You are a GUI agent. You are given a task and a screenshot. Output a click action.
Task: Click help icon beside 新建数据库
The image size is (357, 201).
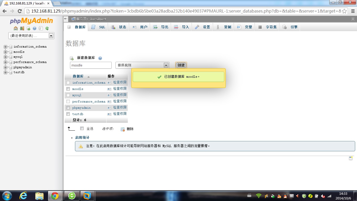[100, 58]
